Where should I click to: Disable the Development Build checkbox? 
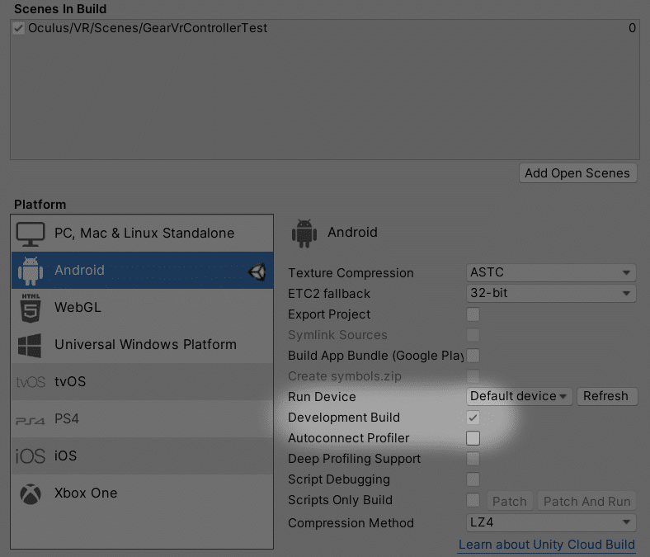click(x=473, y=418)
